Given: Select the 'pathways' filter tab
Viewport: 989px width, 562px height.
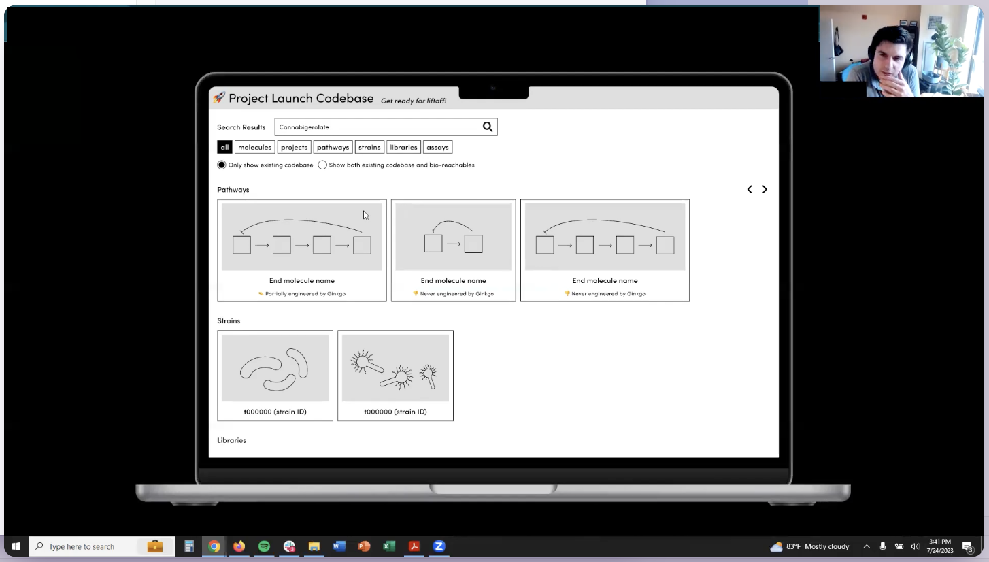Looking at the screenshot, I should (333, 147).
